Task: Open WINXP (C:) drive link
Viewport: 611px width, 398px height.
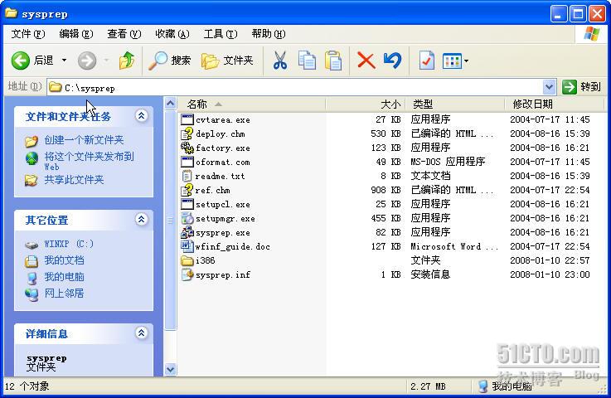Action: pyautogui.click(x=69, y=244)
